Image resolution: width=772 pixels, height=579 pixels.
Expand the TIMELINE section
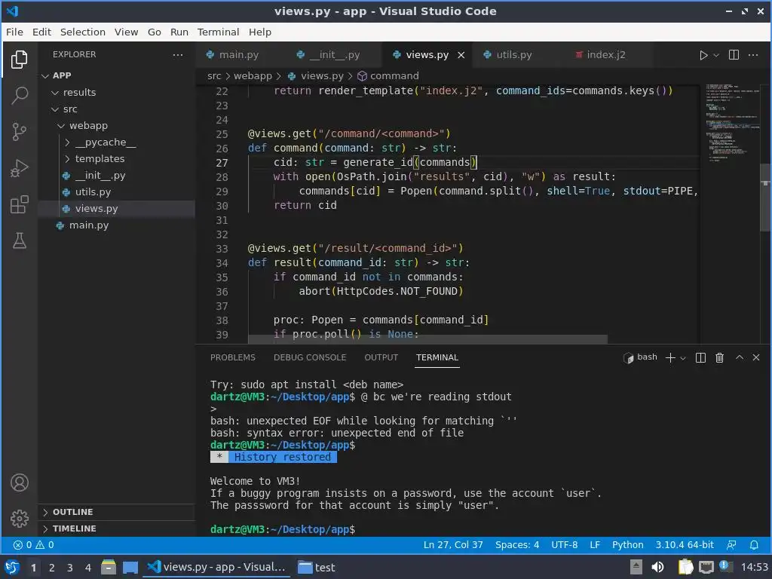coord(116,528)
